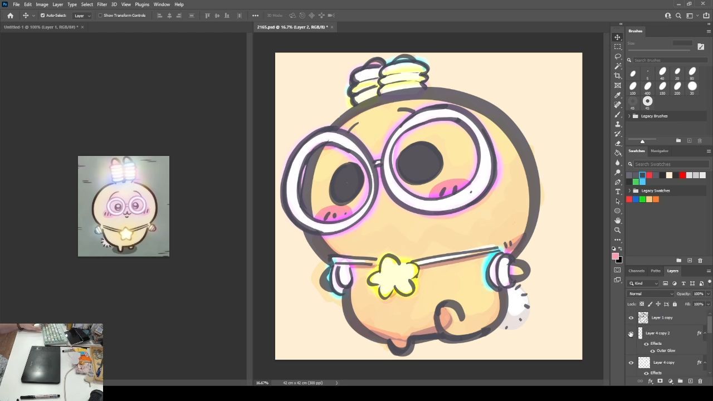Pick the Eyedropper tool
The image size is (713, 401).
[618, 95]
